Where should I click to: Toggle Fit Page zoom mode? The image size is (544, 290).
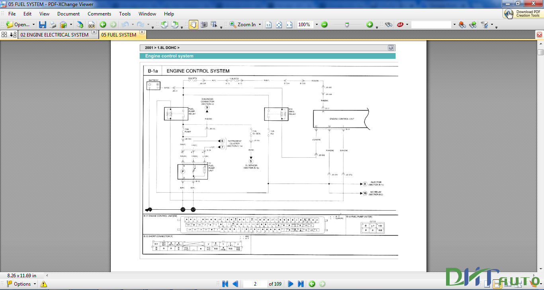[x=279, y=25]
